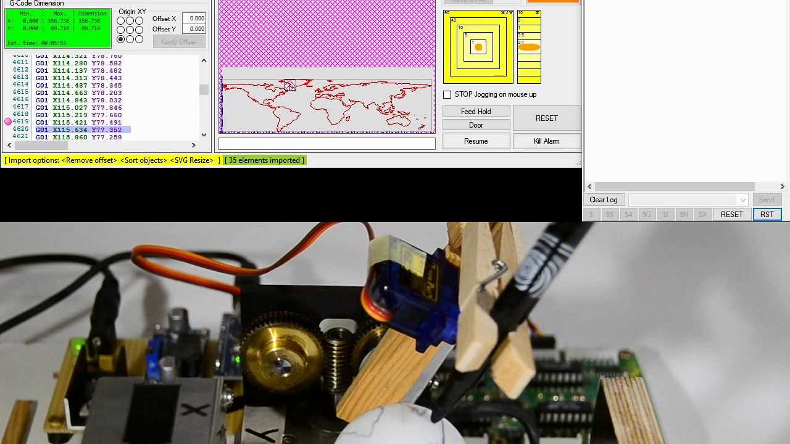Click the $# parameters shortcut button
The width and height of the screenshot is (790, 444).
(x=628, y=215)
